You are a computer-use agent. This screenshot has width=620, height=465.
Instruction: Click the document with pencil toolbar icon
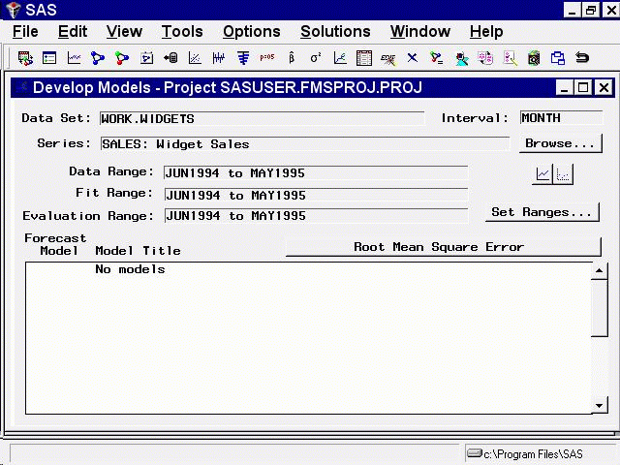(510, 58)
